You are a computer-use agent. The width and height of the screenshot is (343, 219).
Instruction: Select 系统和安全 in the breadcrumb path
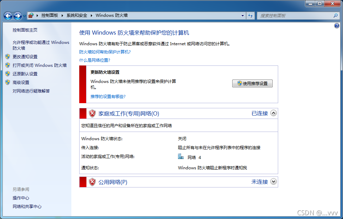[x=77, y=15]
